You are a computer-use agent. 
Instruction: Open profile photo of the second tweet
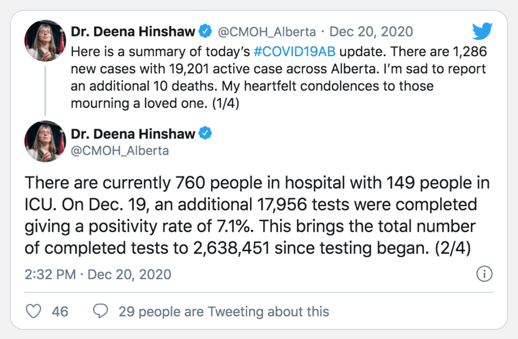pyautogui.click(x=45, y=141)
